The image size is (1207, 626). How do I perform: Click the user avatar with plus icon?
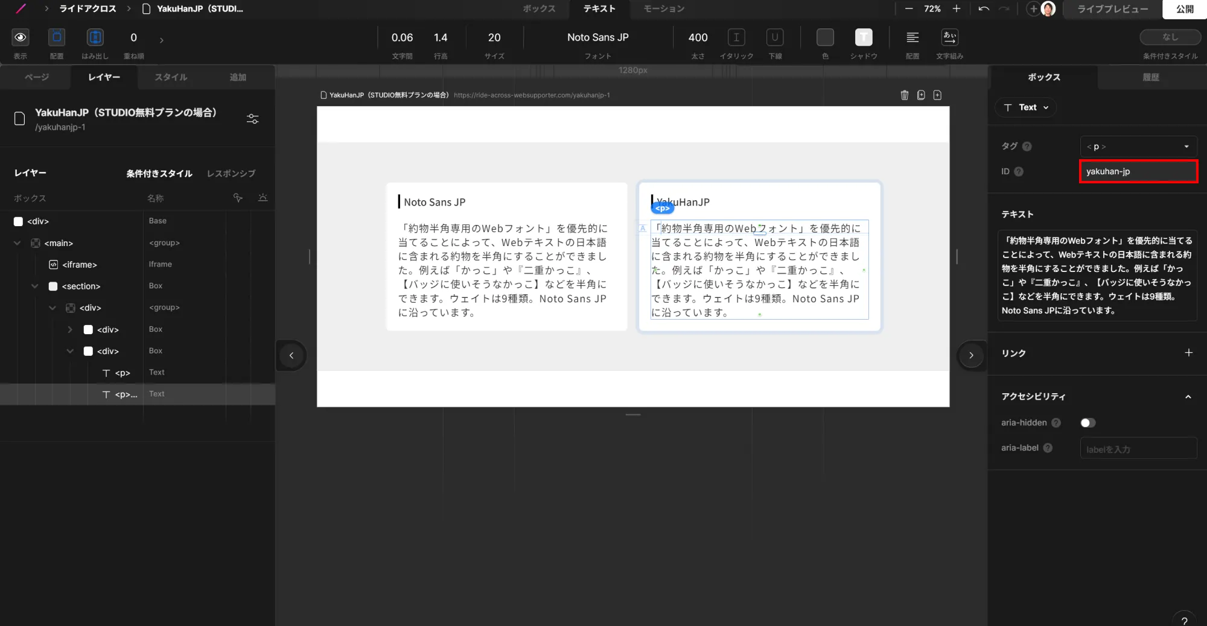pos(1042,8)
